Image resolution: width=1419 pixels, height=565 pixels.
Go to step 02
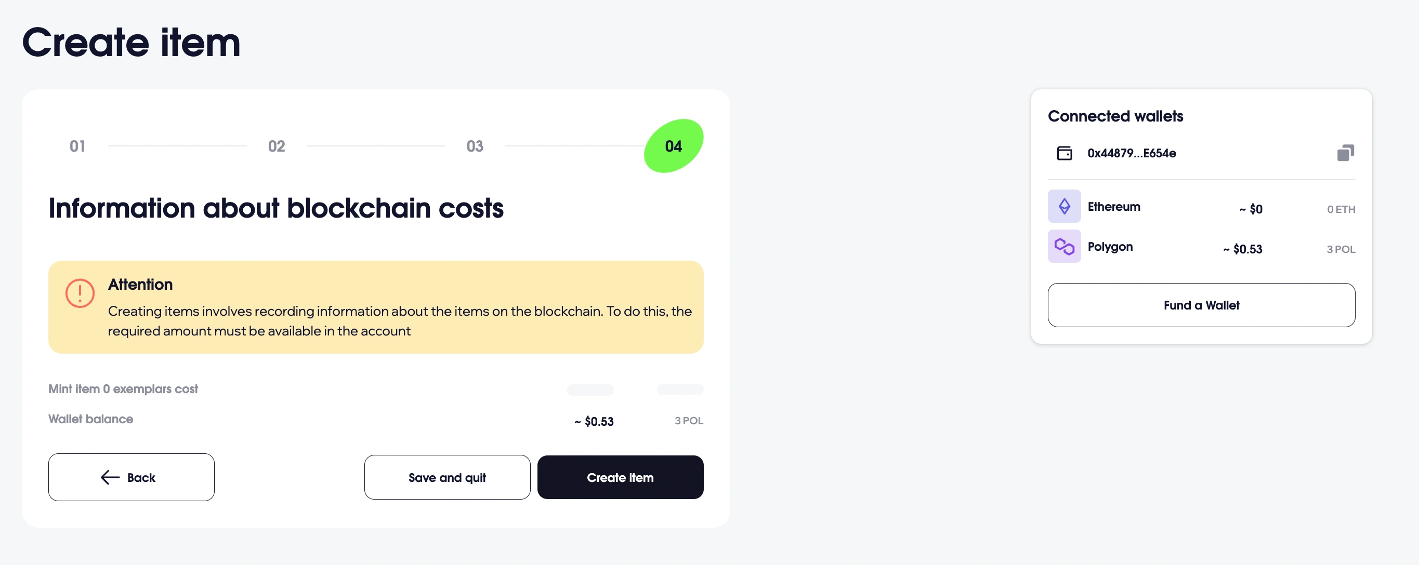click(x=276, y=146)
